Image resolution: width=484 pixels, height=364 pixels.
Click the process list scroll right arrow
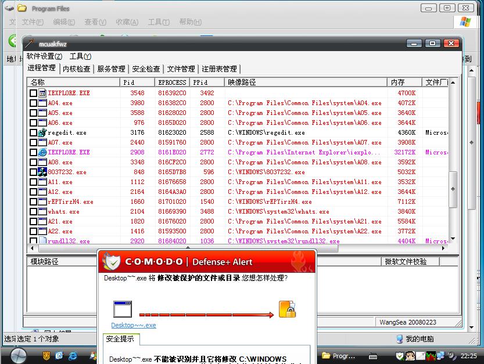443,248
